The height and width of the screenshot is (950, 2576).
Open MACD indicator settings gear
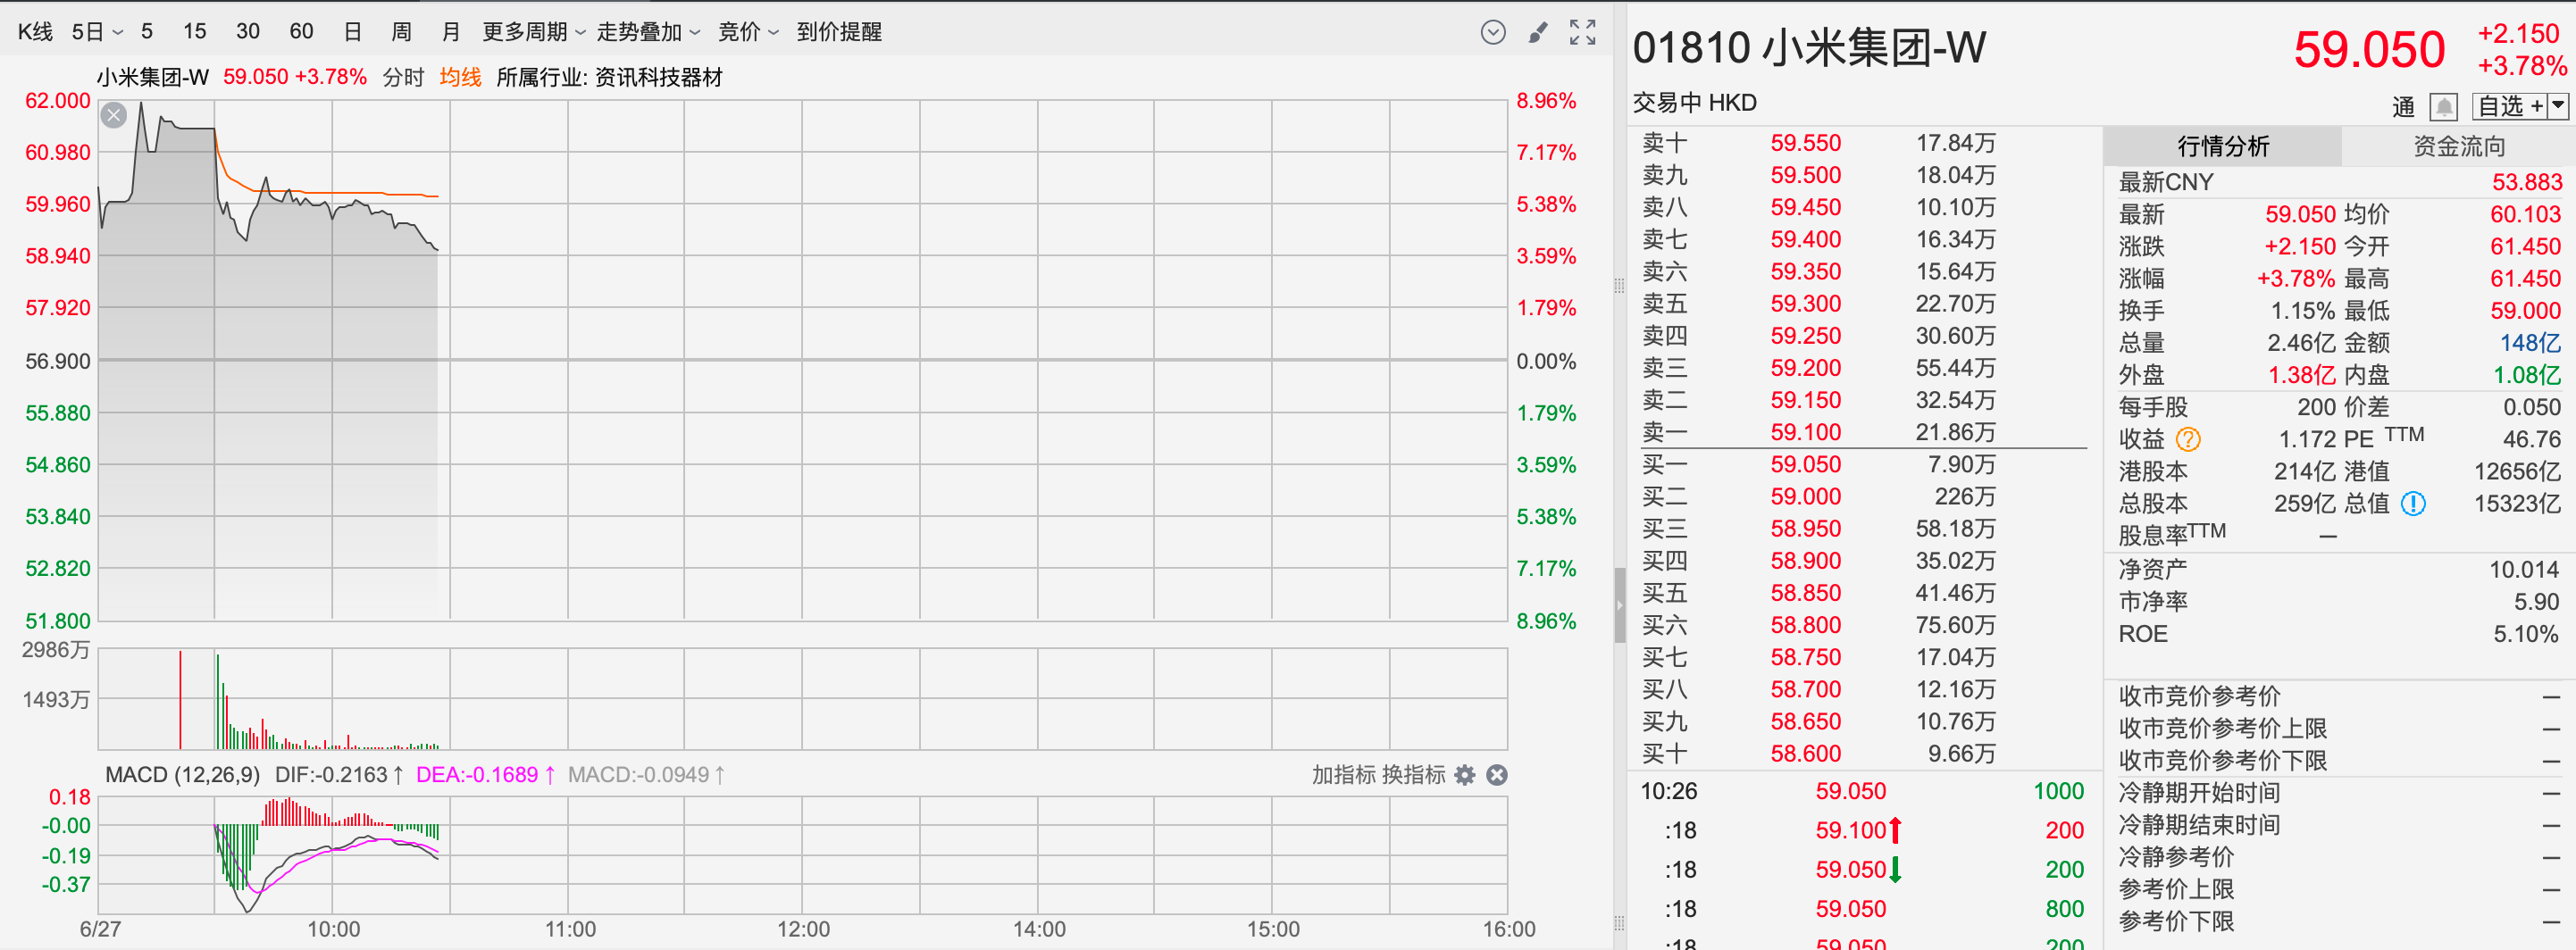tap(1465, 775)
